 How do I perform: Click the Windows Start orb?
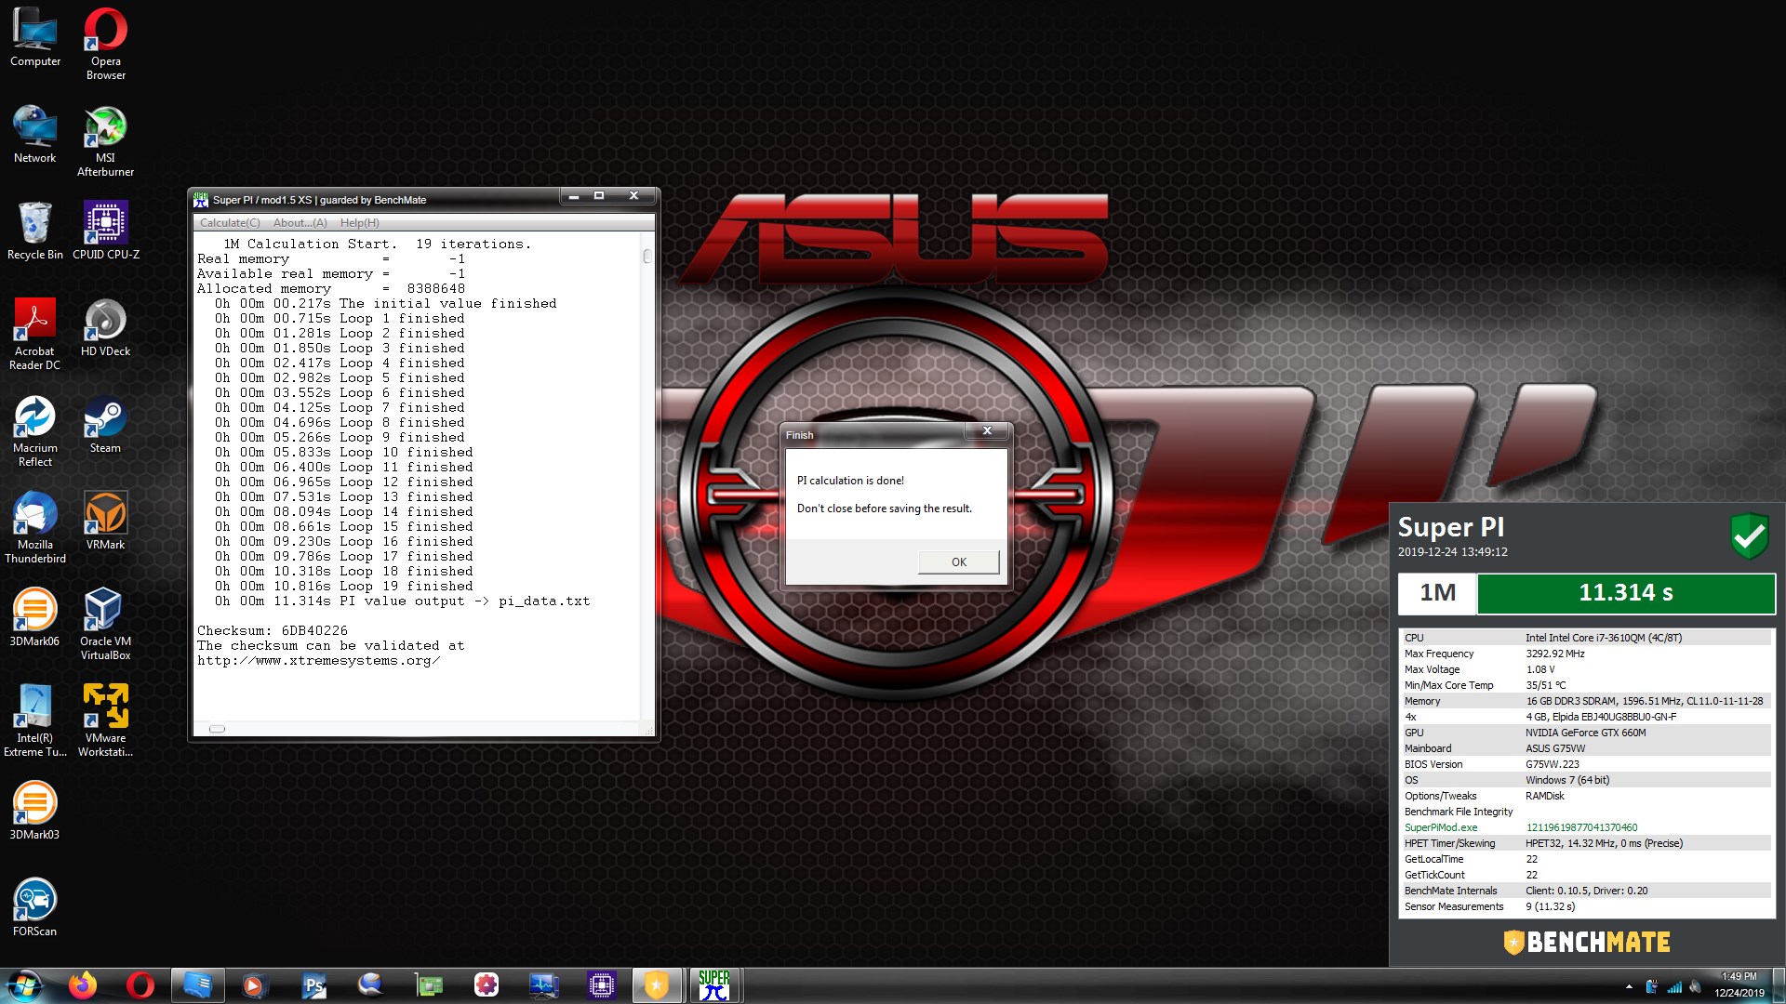tap(25, 985)
